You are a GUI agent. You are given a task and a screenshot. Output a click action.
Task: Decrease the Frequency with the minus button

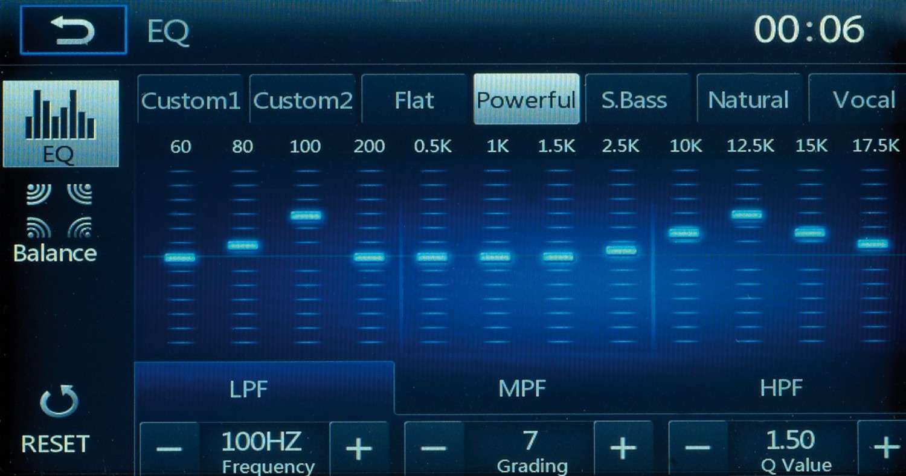tap(170, 448)
